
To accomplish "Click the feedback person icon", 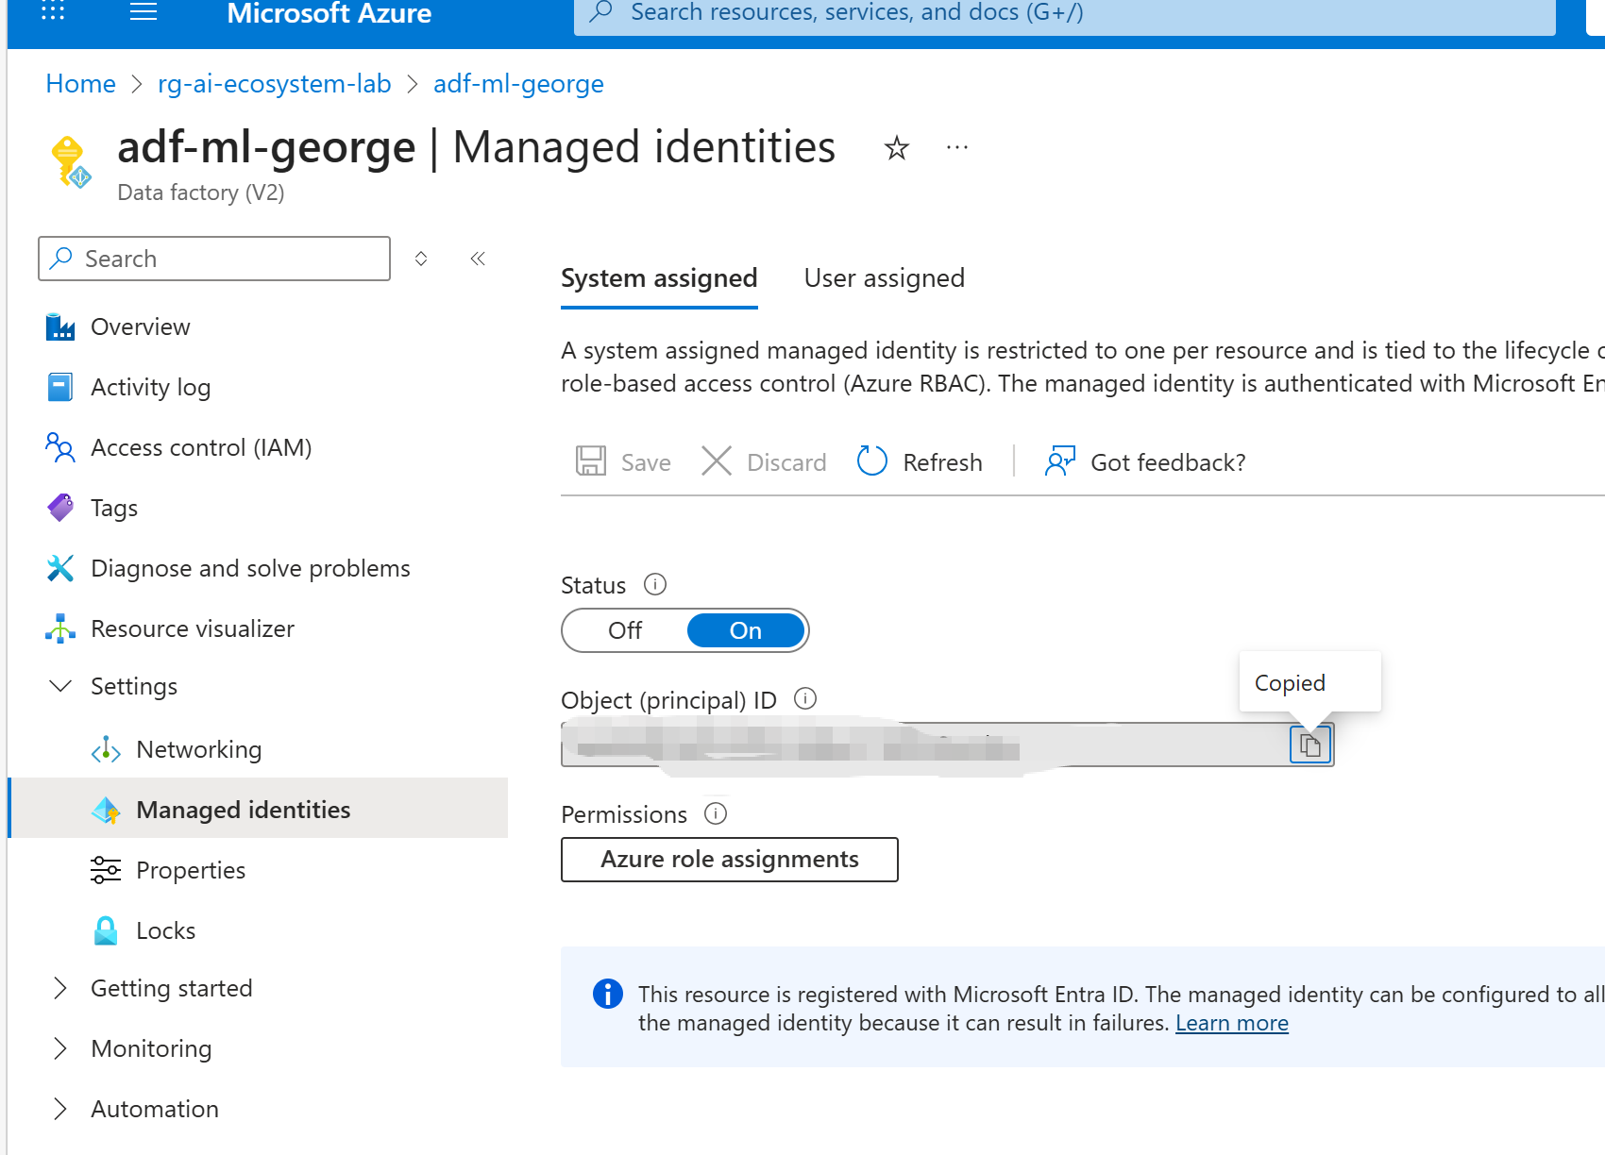I will pos(1060,461).
